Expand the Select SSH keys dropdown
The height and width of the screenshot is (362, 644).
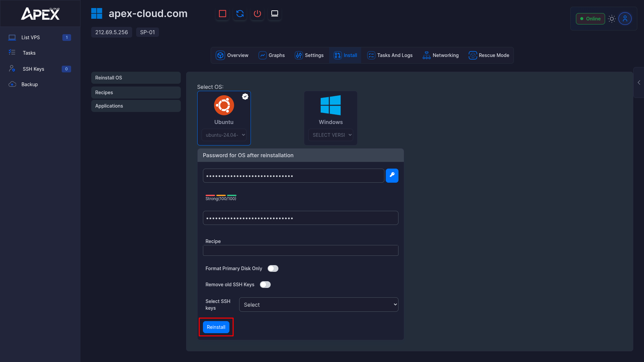318,305
